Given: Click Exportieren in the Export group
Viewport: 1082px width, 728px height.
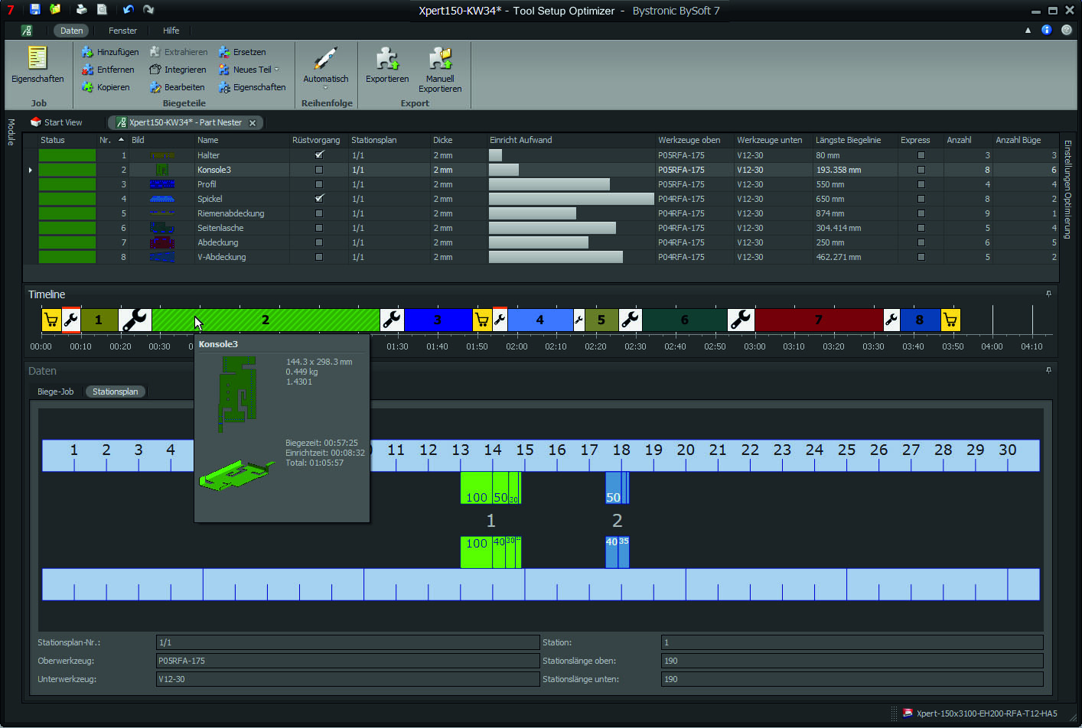Looking at the screenshot, I should (387, 65).
